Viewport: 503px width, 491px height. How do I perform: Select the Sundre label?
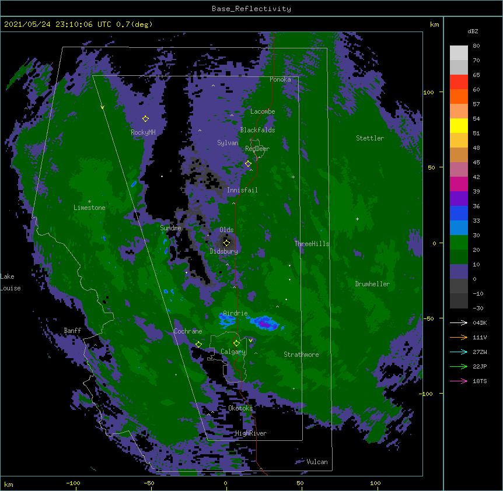click(170, 228)
